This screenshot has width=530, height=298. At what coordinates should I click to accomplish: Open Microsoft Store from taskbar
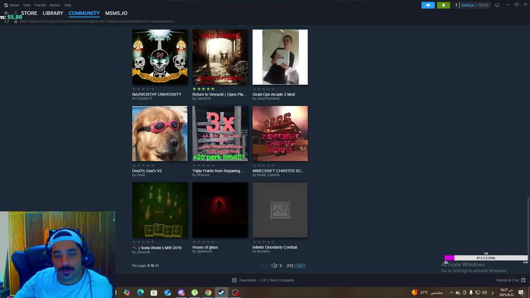click(154, 293)
